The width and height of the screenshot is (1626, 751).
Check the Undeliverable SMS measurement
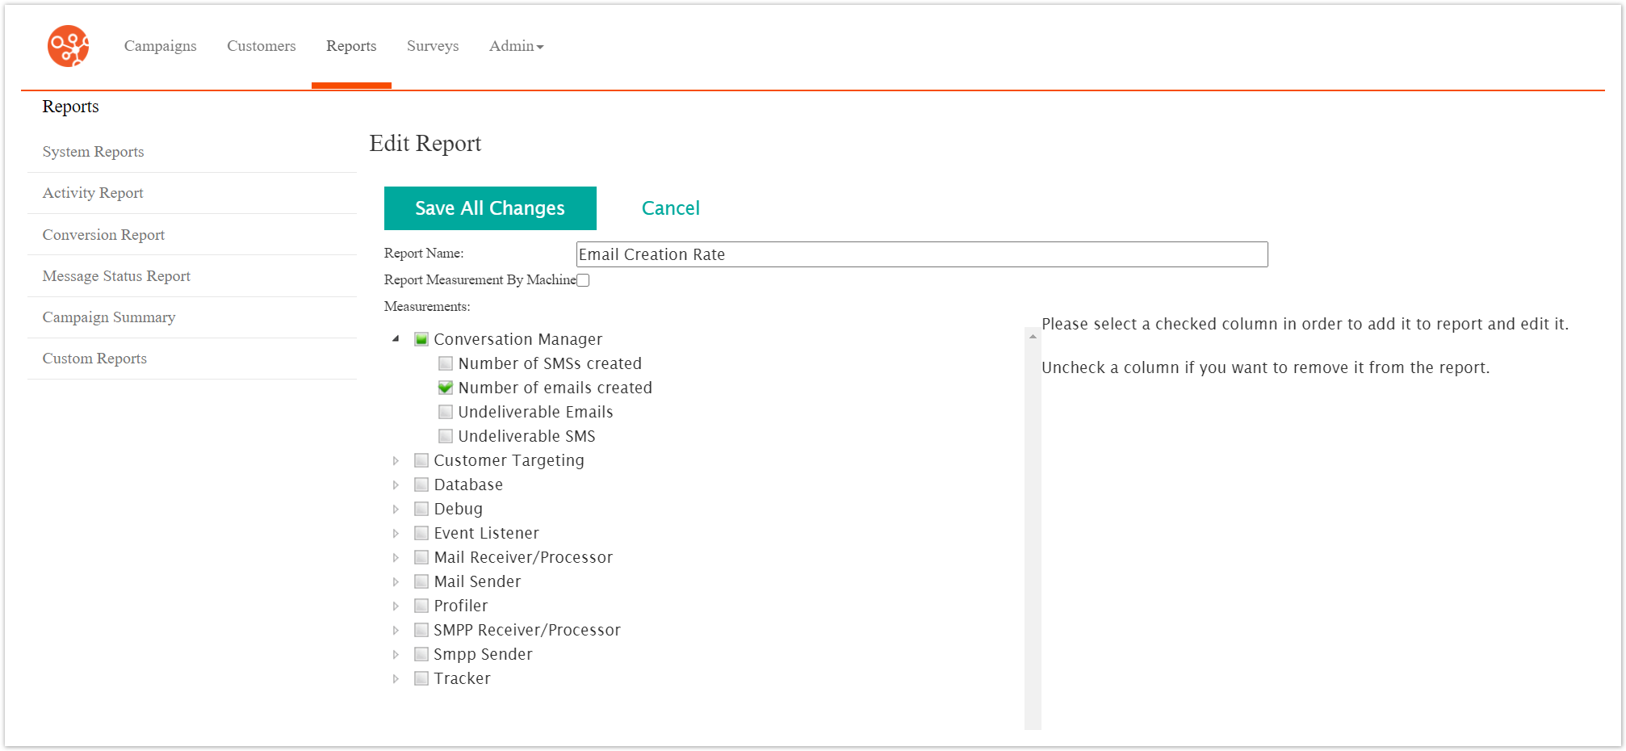point(446,436)
